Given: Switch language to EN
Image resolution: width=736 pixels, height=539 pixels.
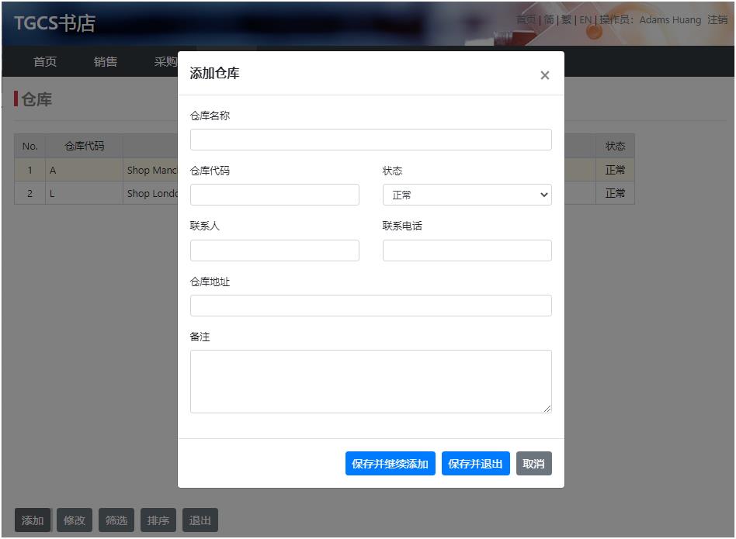Looking at the screenshot, I should pos(585,20).
